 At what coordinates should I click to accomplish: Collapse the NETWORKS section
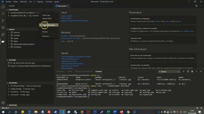tap(8, 83)
